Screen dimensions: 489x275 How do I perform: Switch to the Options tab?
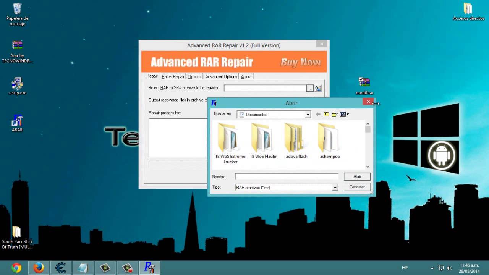pyautogui.click(x=195, y=77)
